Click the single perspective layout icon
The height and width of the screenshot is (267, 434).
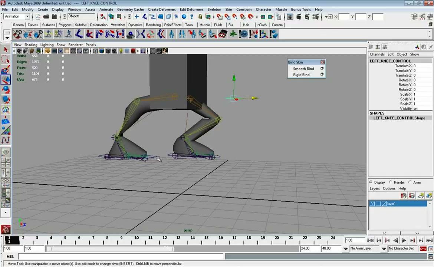pos(6,152)
